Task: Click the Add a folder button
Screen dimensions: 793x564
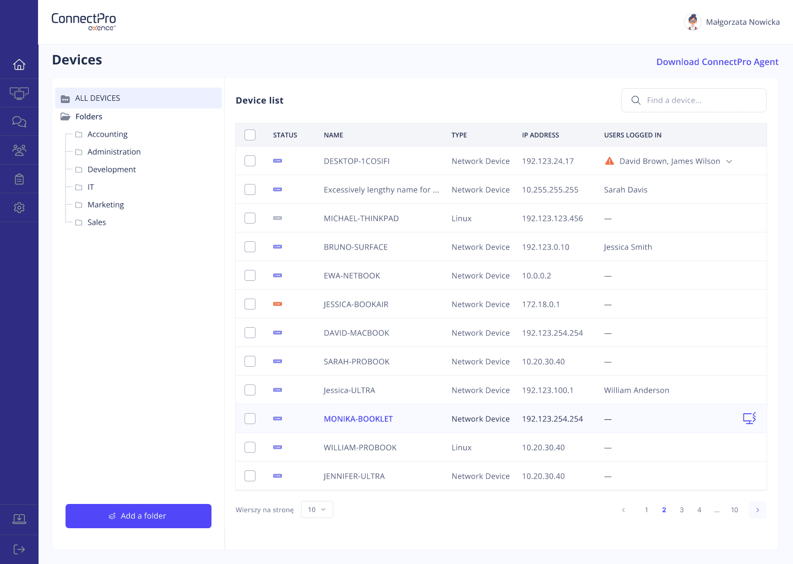Action: [x=138, y=516]
